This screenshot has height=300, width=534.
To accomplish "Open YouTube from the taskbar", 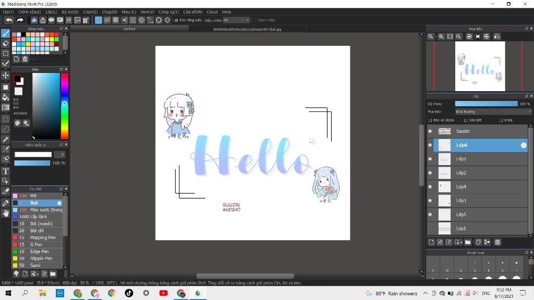I will [x=163, y=293].
